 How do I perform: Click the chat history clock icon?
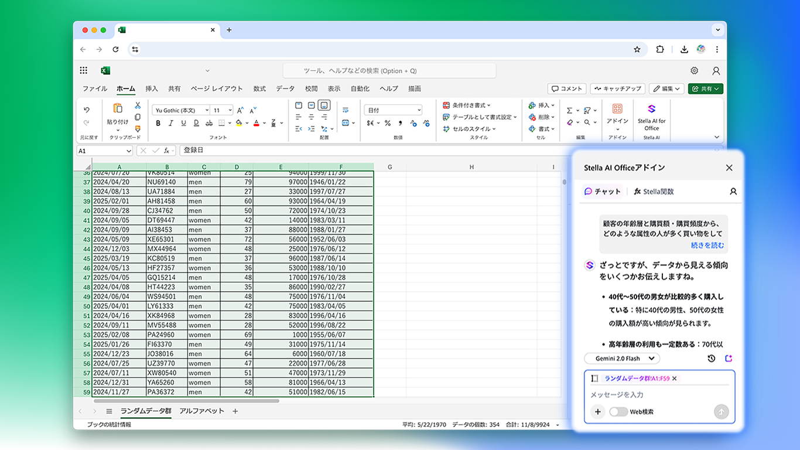click(x=712, y=358)
